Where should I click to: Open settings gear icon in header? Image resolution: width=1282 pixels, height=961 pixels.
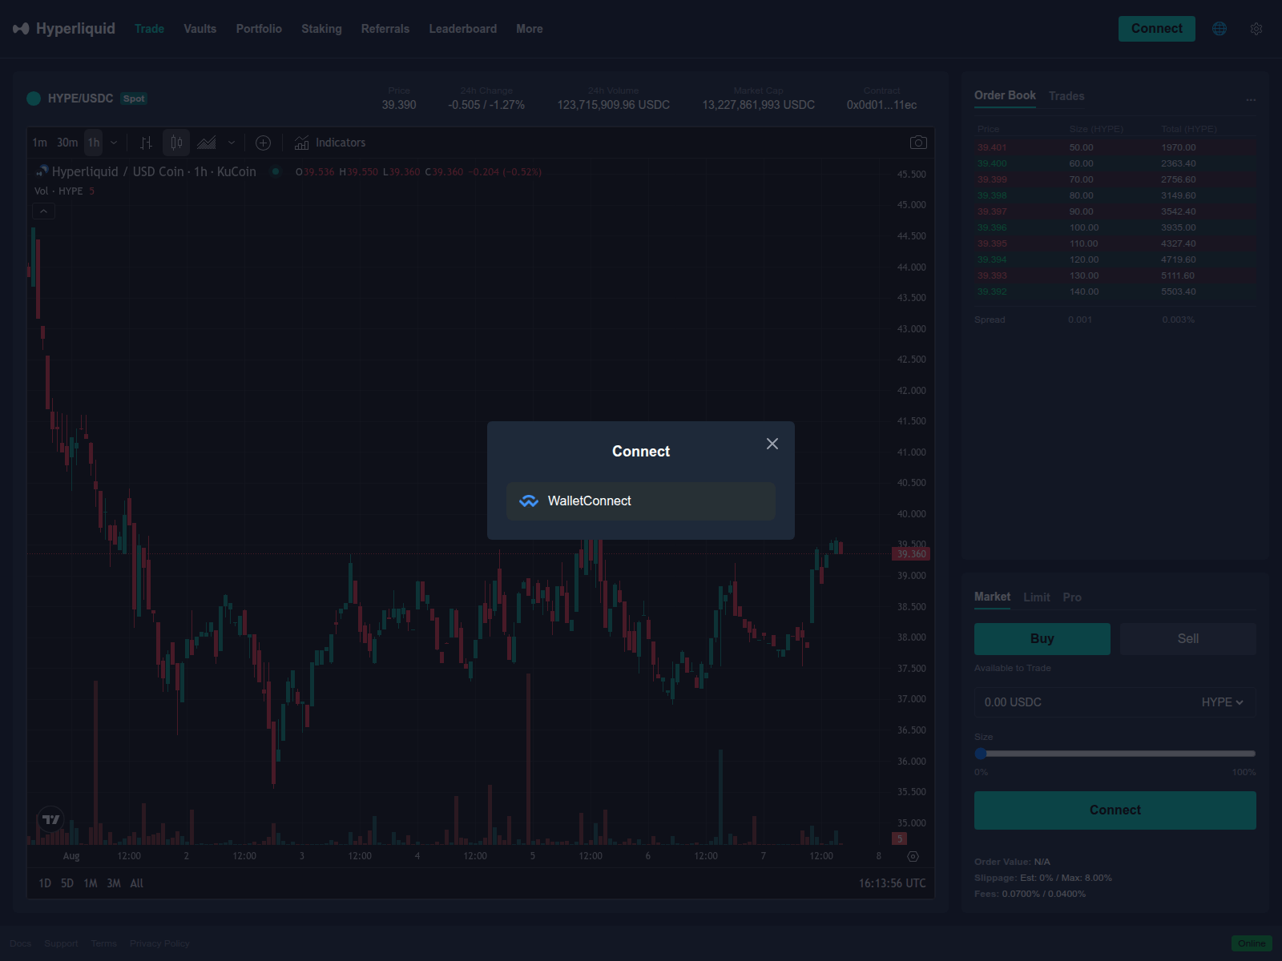[x=1256, y=29]
